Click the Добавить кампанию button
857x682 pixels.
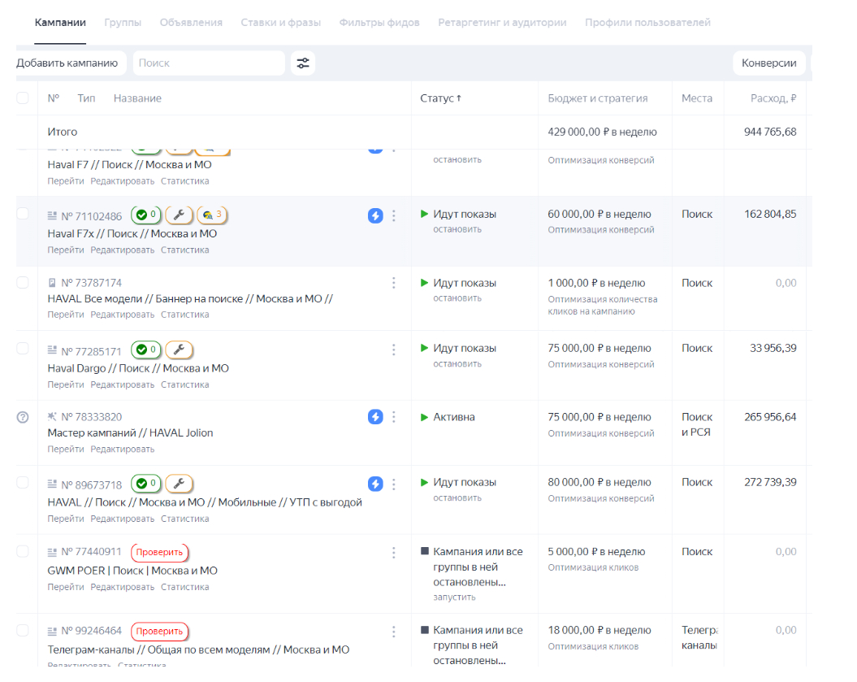coord(67,63)
